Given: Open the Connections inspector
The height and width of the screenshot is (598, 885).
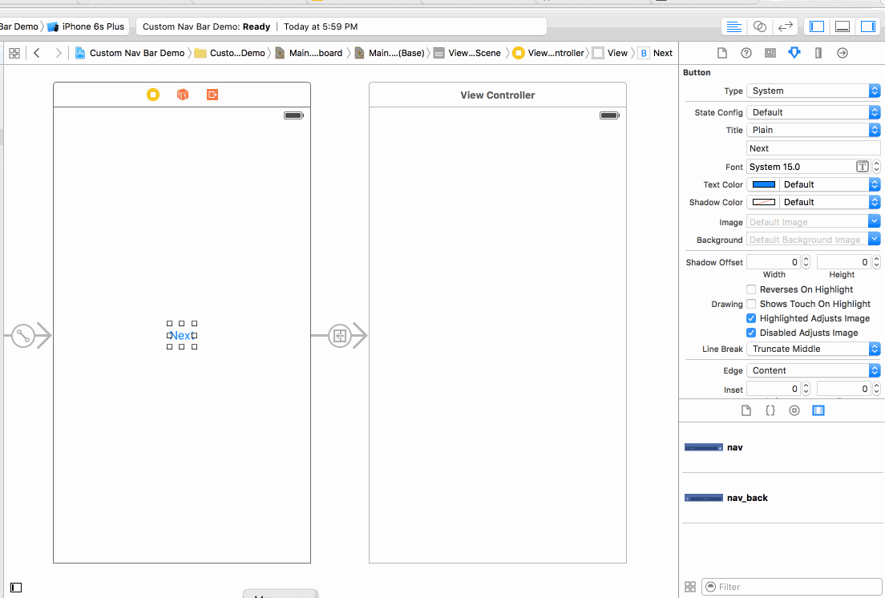Looking at the screenshot, I should click(x=842, y=53).
